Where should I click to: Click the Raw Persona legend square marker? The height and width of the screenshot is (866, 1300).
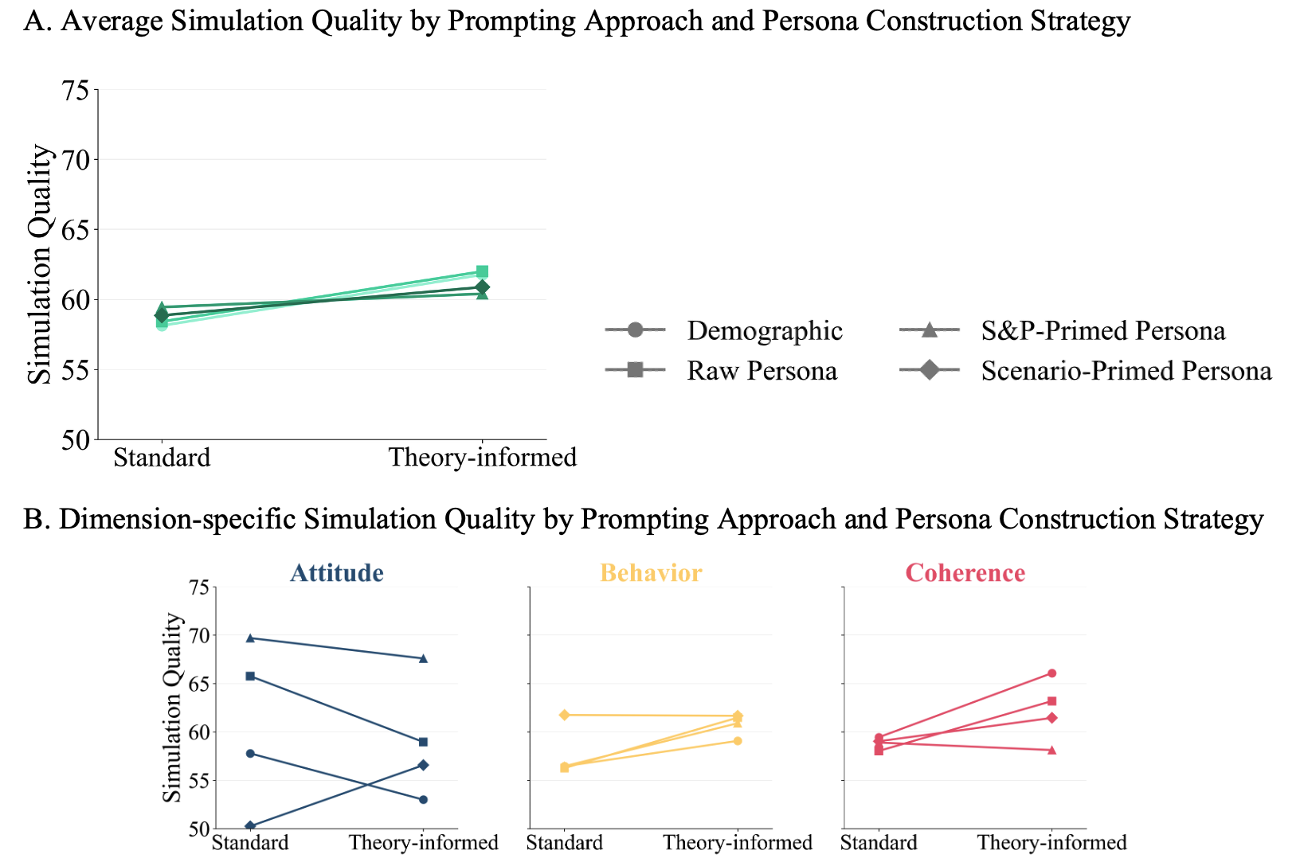pyautogui.click(x=635, y=370)
